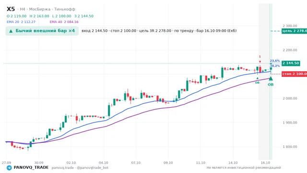The height and width of the screenshot is (173, 307).
Task: Click the PANOVQ_TRADE brand name
Action: click(31, 168)
